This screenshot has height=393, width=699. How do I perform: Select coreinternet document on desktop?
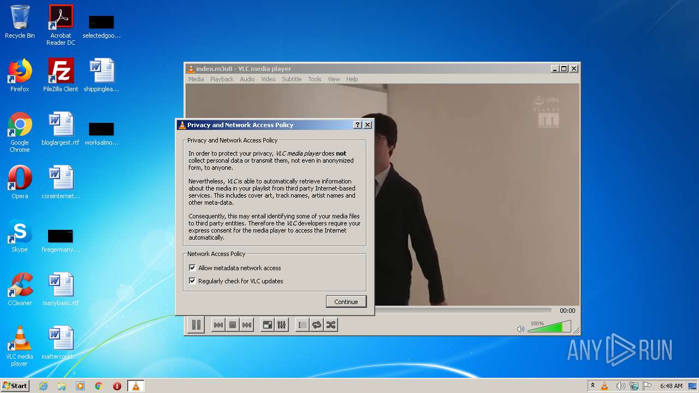(61, 182)
